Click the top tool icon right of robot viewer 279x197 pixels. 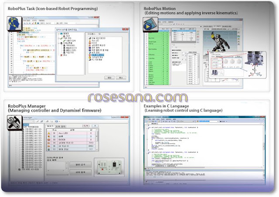click(x=238, y=32)
